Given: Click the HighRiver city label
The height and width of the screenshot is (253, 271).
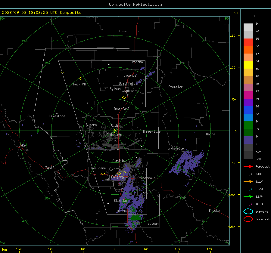Looking at the screenshot, I should [x=125, y=211].
